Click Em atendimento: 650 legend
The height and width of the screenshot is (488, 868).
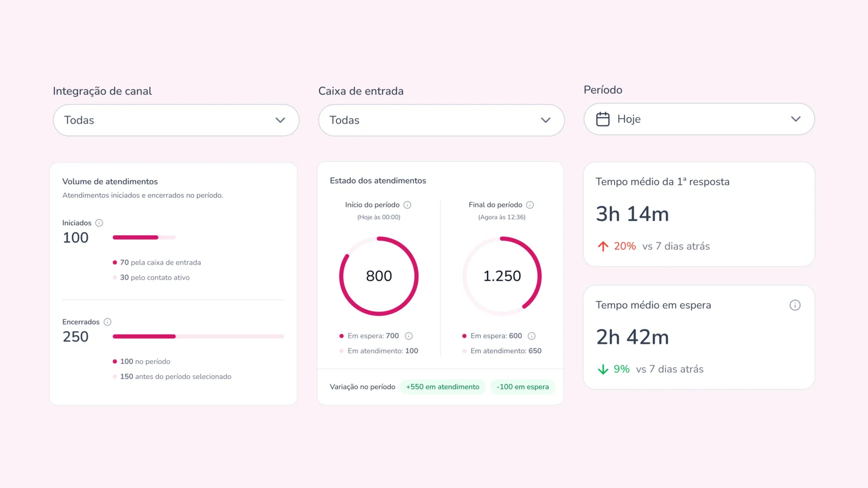[x=502, y=351]
